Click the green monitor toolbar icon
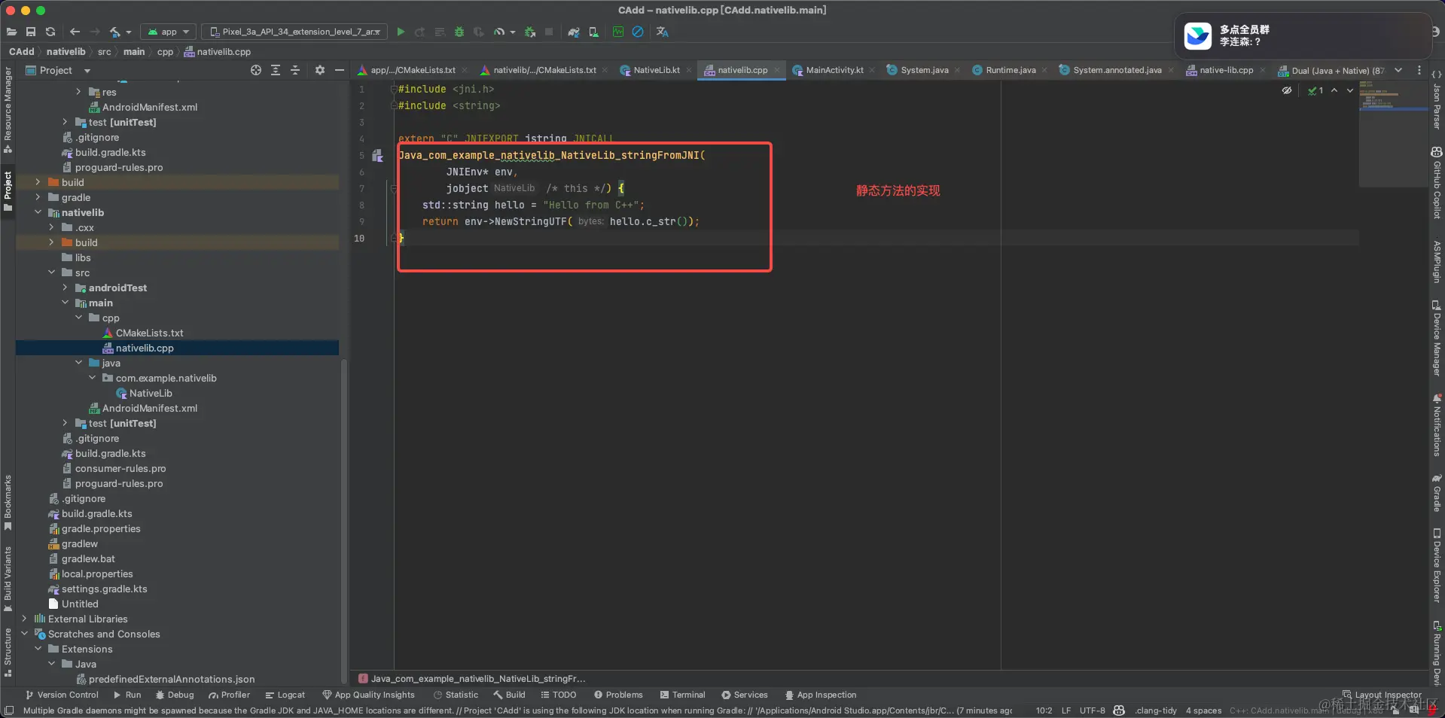The height and width of the screenshot is (718, 1445). click(618, 32)
